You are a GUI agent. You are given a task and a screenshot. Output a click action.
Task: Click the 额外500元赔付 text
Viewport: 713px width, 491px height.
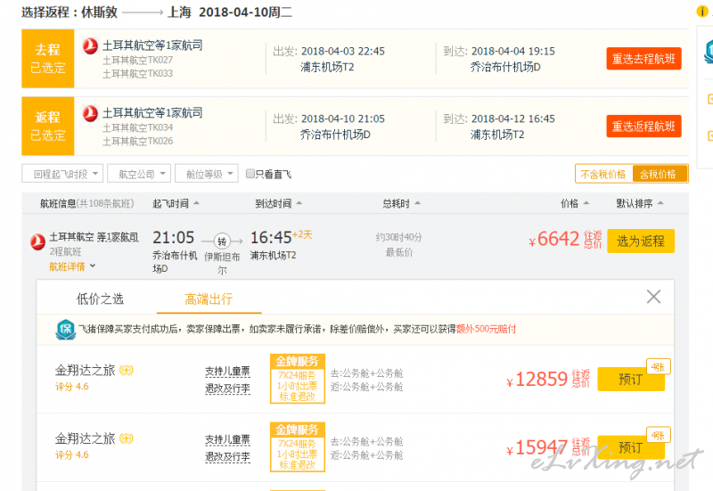486,329
